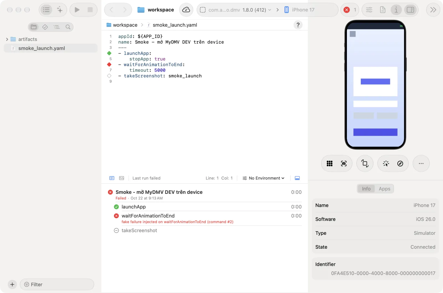Select the artifacts folder row
Screen dimensions: 443x293
[x=51, y=39]
